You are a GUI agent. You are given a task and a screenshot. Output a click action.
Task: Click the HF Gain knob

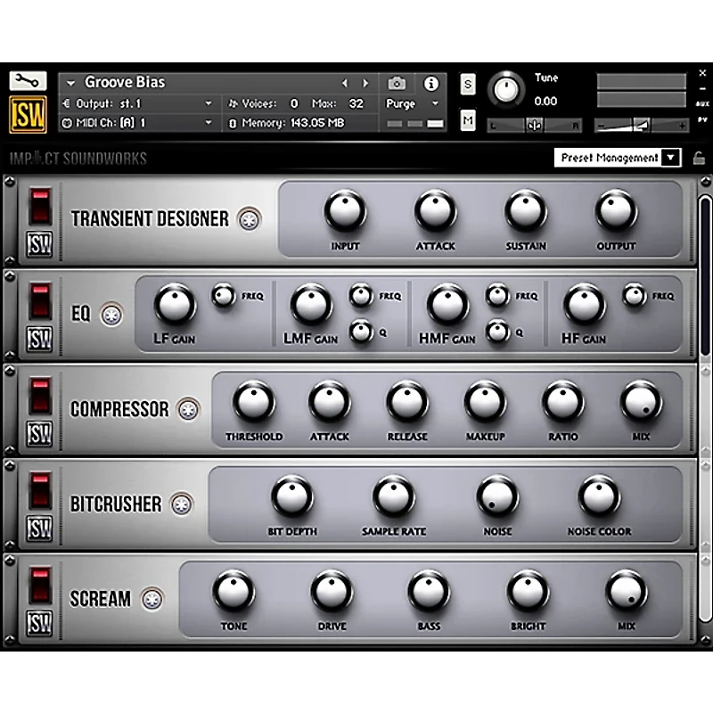click(x=585, y=305)
